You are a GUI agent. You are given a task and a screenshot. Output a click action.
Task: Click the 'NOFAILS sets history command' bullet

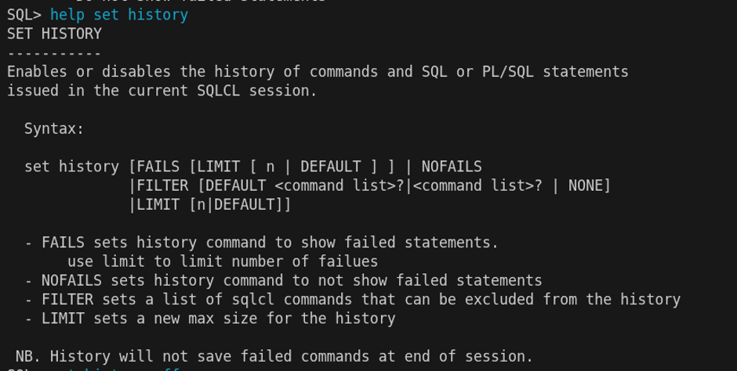coord(283,280)
